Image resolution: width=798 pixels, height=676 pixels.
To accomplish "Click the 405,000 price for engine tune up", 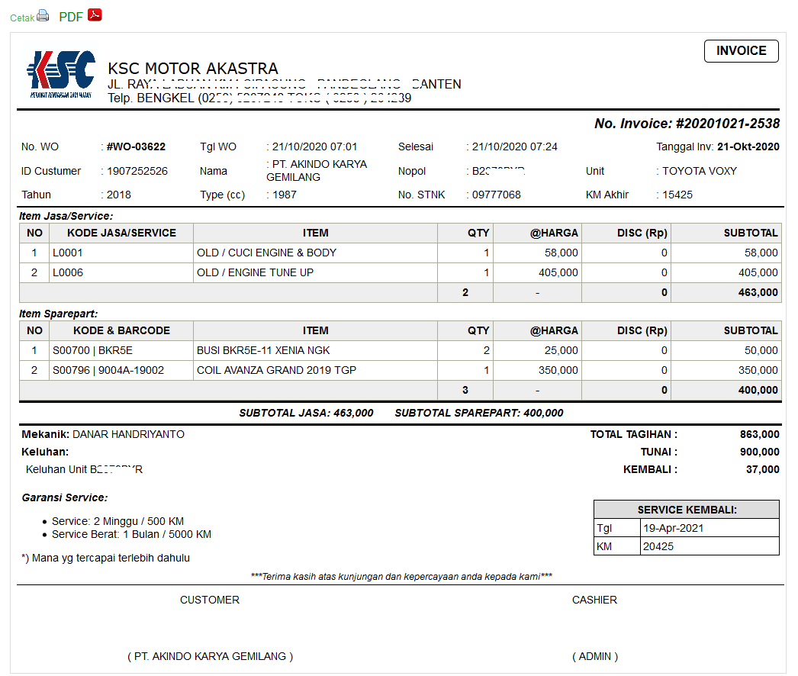I will (558, 272).
